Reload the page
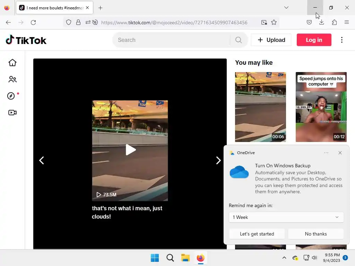This screenshot has height=266, width=355. point(33,23)
